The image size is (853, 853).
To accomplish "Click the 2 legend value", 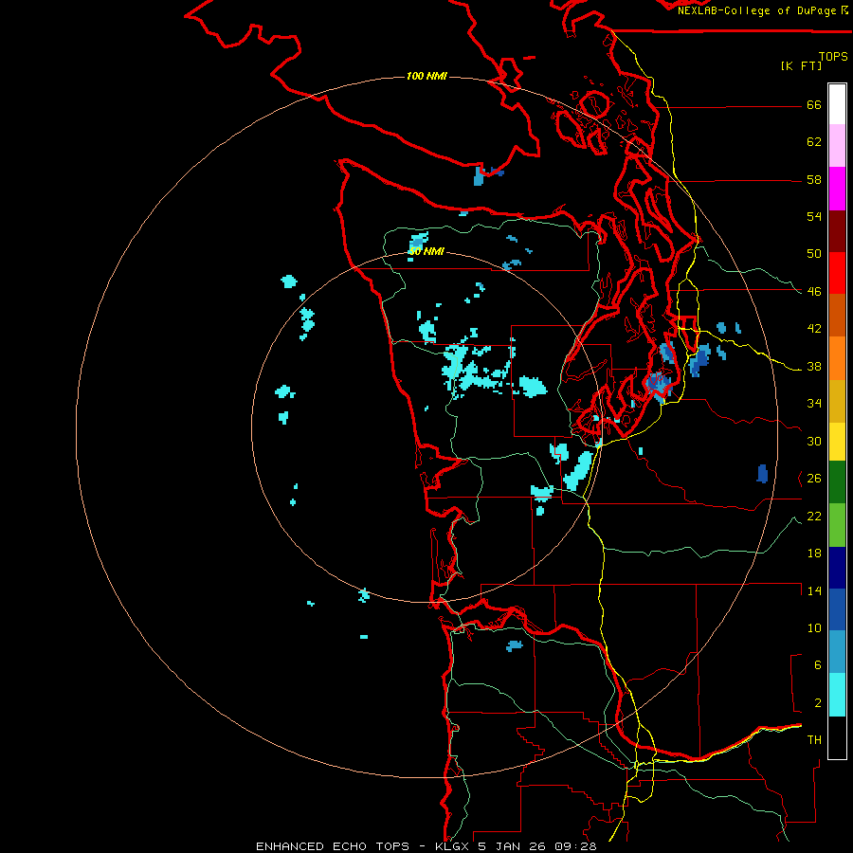I will [818, 703].
